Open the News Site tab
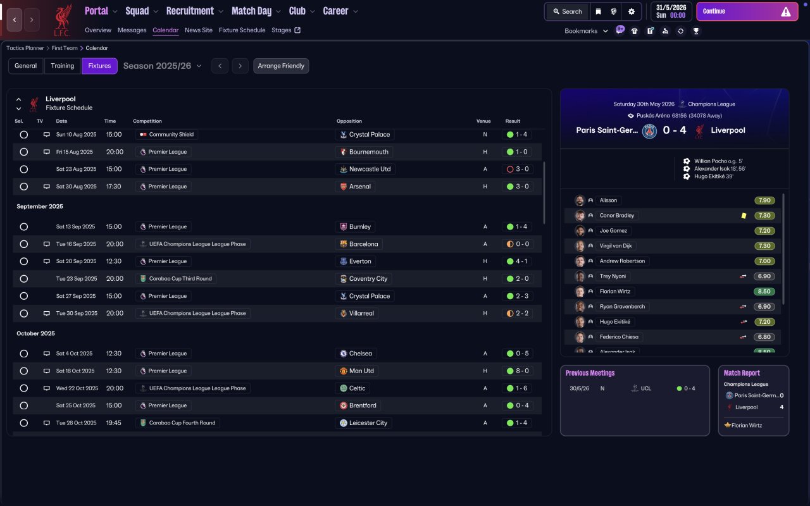Screen dimensions: 810x506 199,30
